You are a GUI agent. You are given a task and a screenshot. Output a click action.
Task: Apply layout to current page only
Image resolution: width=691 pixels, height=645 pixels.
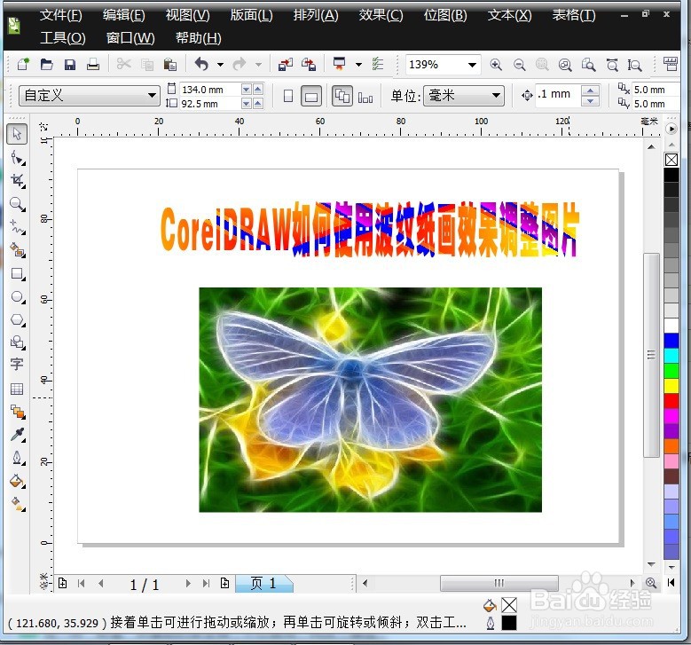point(365,97)
